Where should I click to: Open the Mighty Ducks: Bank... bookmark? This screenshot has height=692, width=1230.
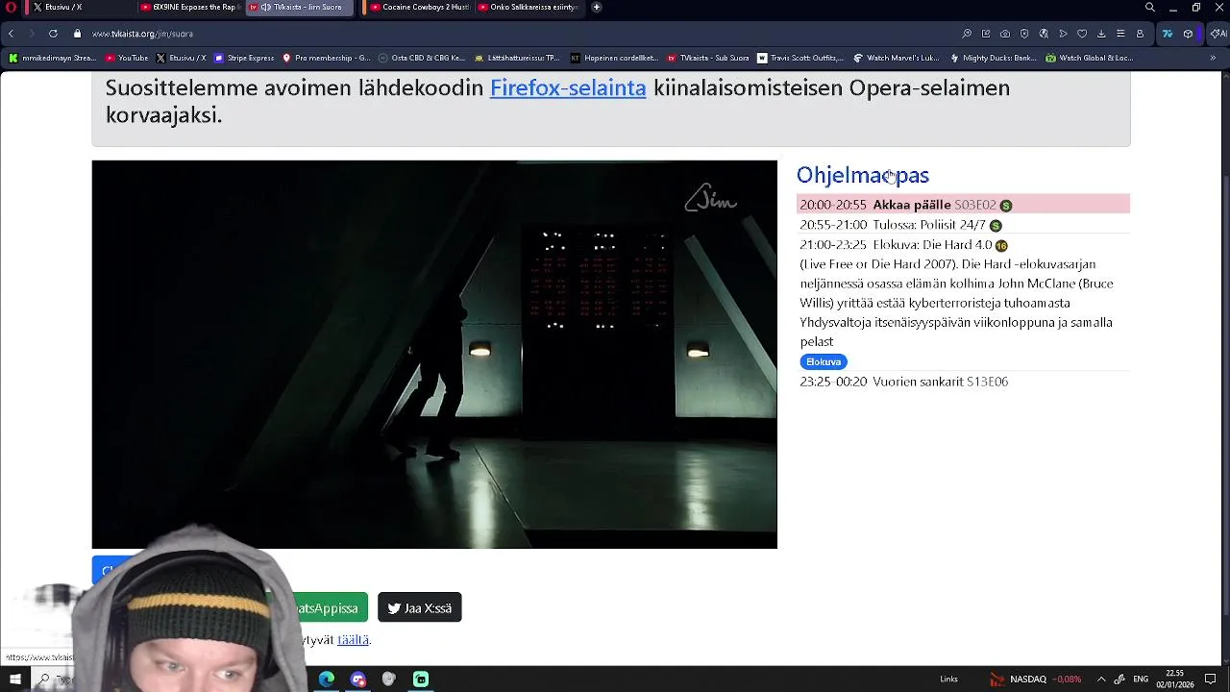tap(993, 58)
